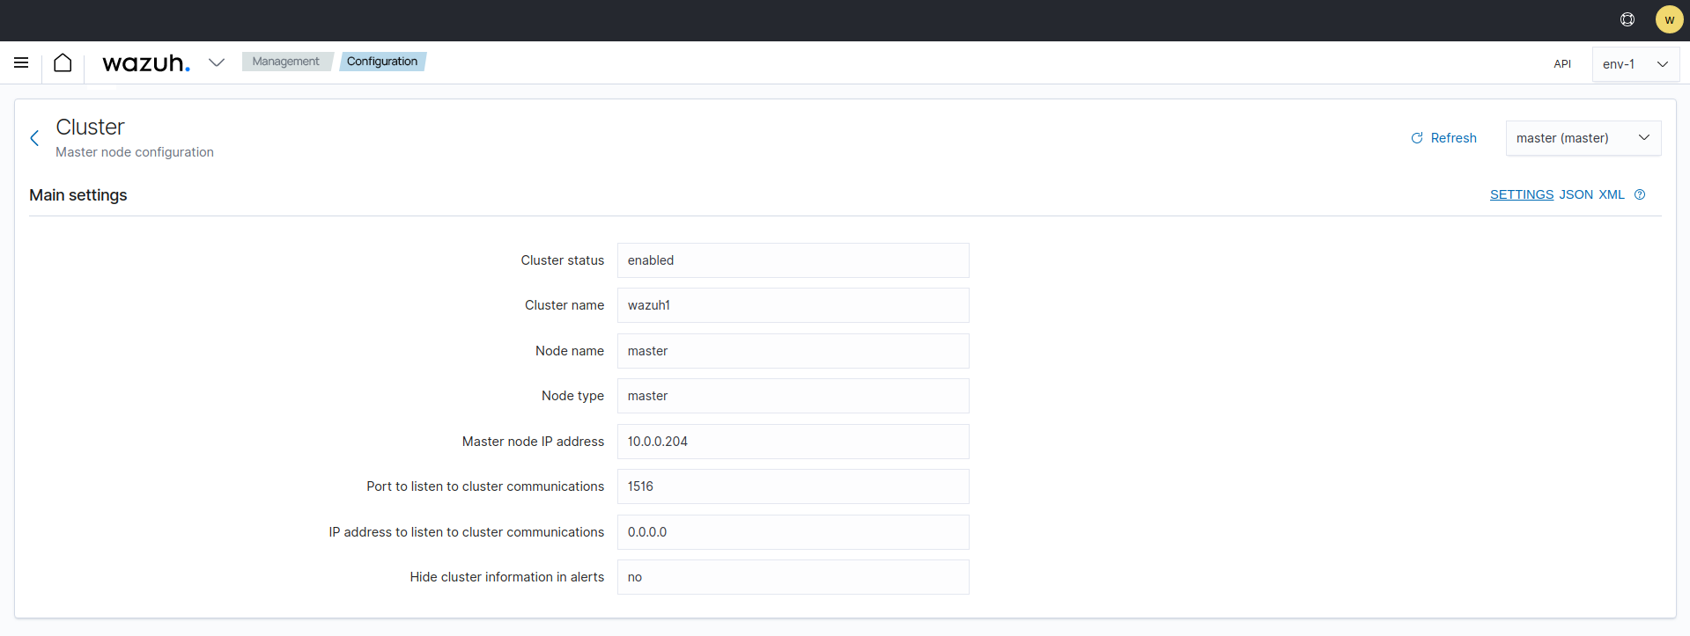
Task: Click the Master node IP address field
Action: (x=793, y=442)
